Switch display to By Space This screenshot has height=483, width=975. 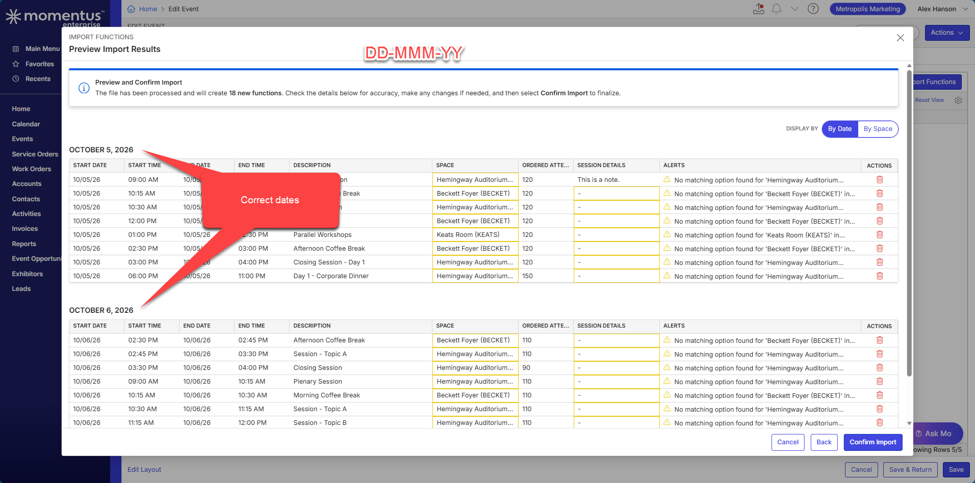tap(878, 129)
